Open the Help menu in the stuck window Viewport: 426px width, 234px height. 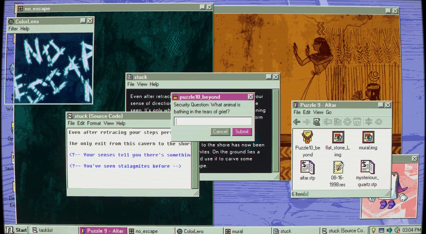[x=154, y=84]
